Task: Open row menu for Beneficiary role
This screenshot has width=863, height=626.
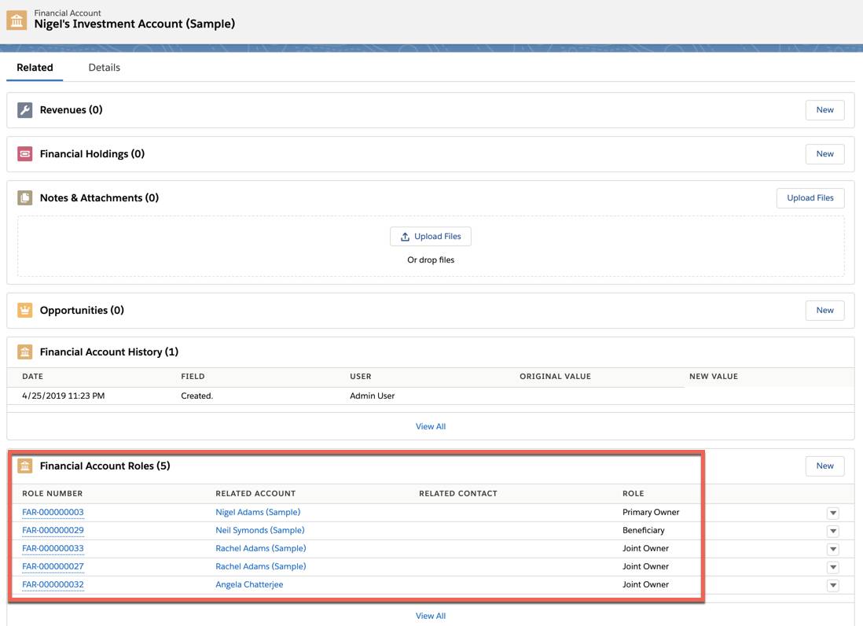Action: pyautogui.click(x=832, y=532)
